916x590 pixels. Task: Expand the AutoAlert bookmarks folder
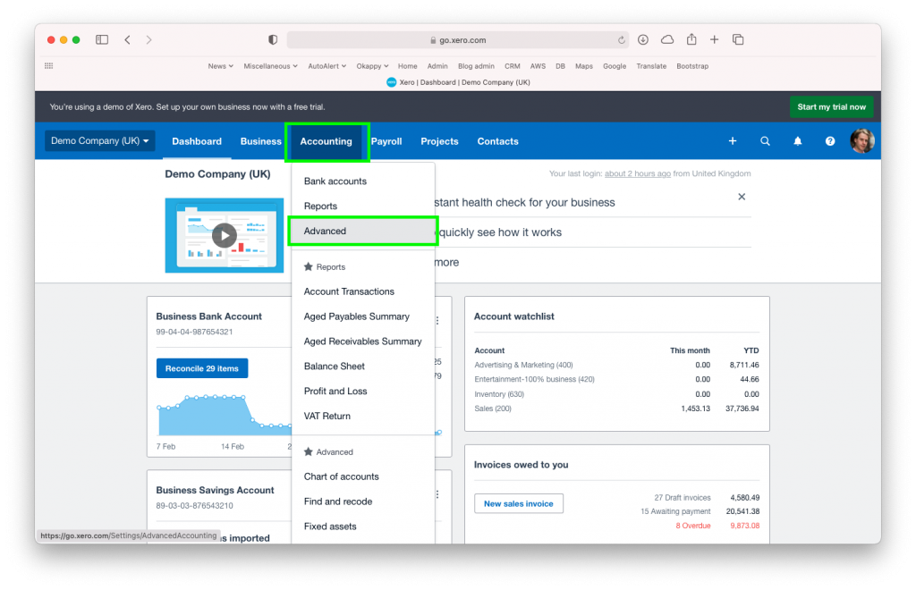(x=327, y=66)
